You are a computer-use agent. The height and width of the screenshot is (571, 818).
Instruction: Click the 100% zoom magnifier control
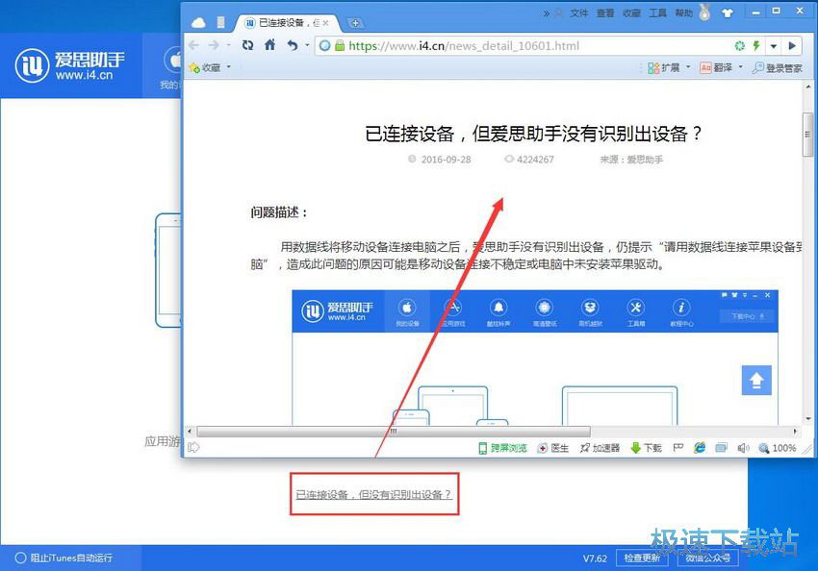(x=778, y=448)
